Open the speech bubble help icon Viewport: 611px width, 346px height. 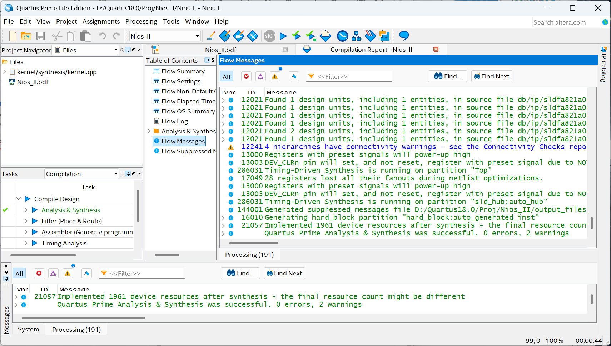point(404,36)
